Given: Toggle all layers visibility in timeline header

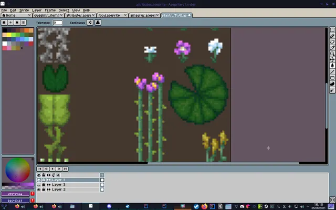Looking at the screenshot, I should coord(39,175).
